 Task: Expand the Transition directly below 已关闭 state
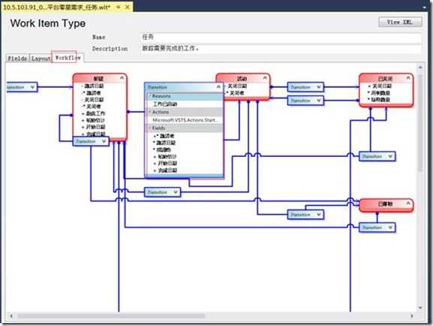pos(390,156)
